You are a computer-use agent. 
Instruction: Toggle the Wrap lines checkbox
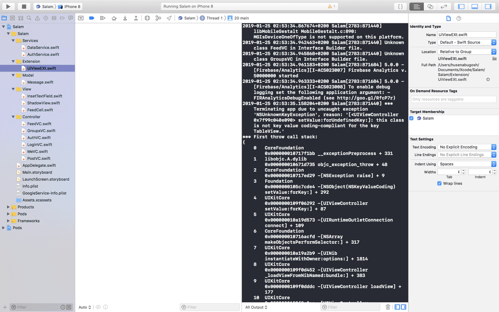pyautogui.click(x=440, y=183)
